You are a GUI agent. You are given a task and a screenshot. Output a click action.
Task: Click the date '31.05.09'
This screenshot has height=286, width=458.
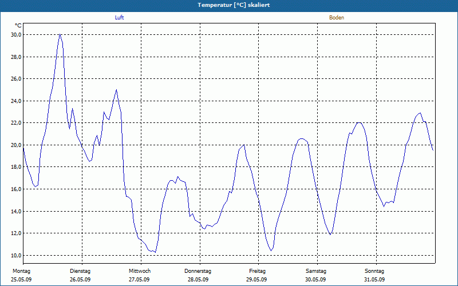pos(374,280)
